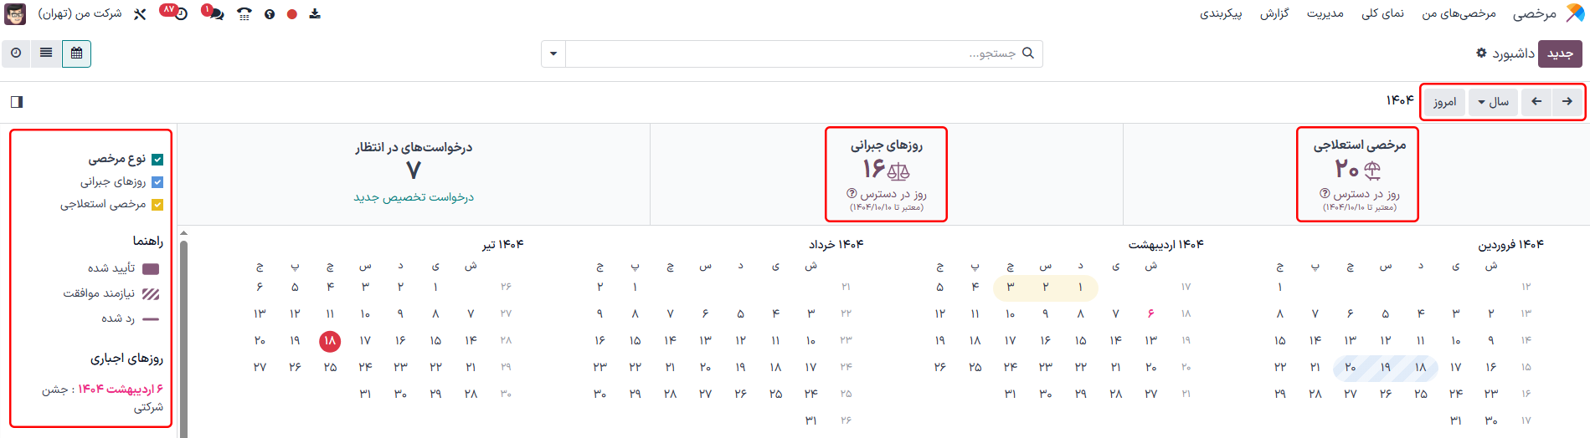
Task: Click the جدید button
Action: pos(1560,53)
